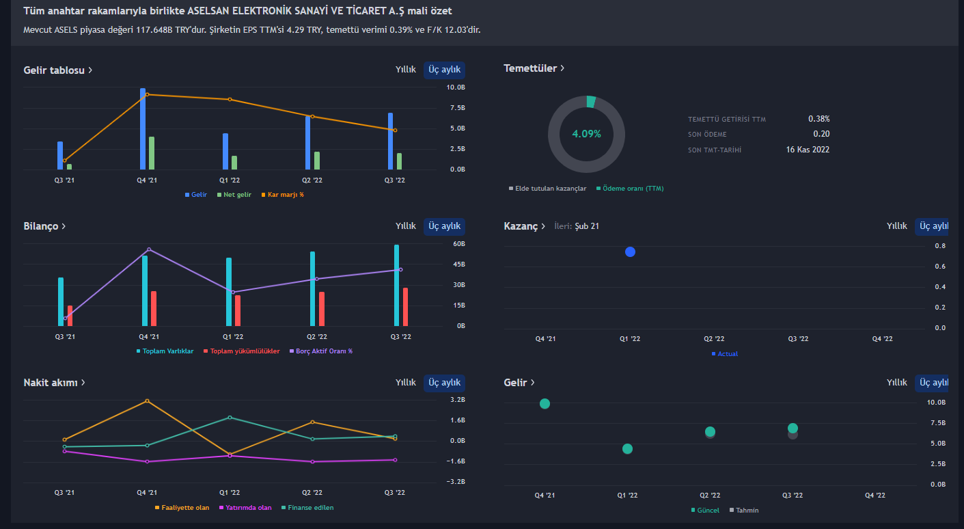Click the date 16 Kas 2022
The height and width of the screenshot is (529, 964).
tap(808, 150)
